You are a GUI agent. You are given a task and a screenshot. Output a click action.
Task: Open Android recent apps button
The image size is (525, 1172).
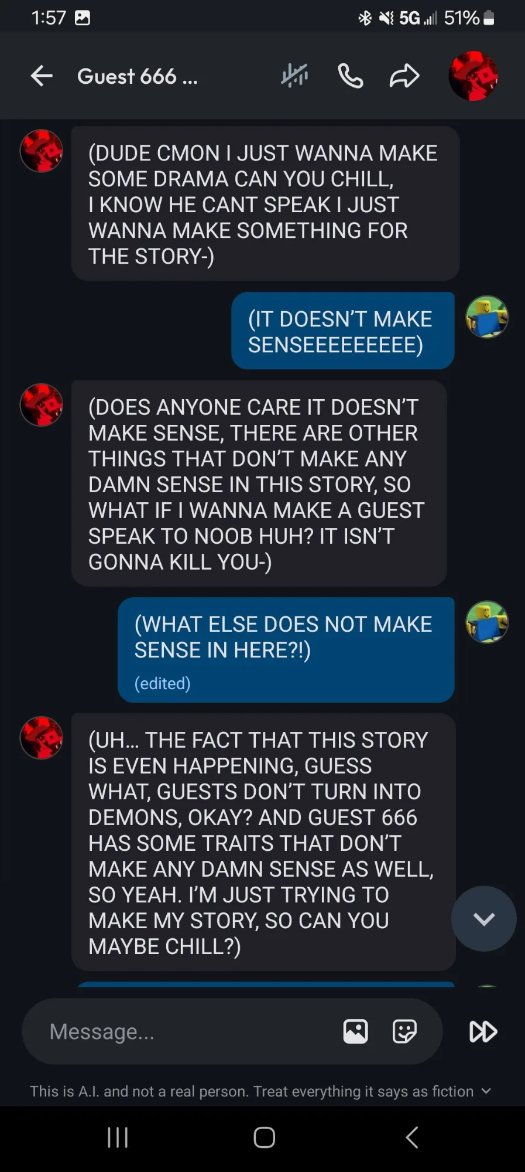tap(118, 1137)
